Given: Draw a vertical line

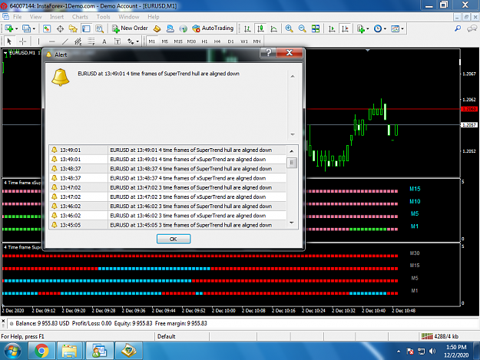Looking at the screenshot, I should click(x=38, y=41).
